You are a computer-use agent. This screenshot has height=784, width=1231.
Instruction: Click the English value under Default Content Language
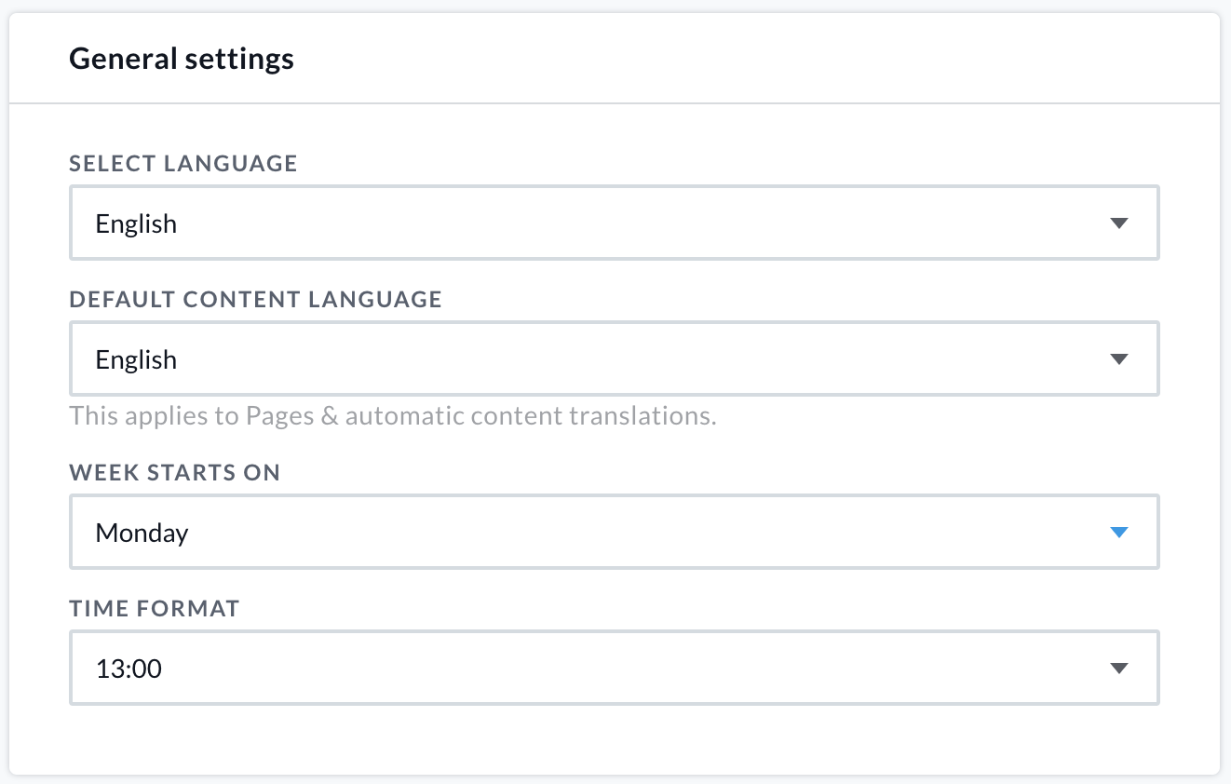pos(136,360)
